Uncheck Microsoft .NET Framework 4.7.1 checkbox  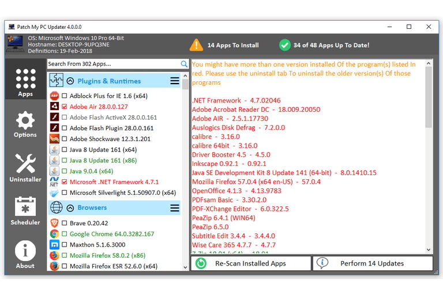click(65, 182)
